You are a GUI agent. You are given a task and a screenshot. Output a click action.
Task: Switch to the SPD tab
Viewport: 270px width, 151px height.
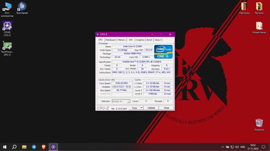click(131, 40)
